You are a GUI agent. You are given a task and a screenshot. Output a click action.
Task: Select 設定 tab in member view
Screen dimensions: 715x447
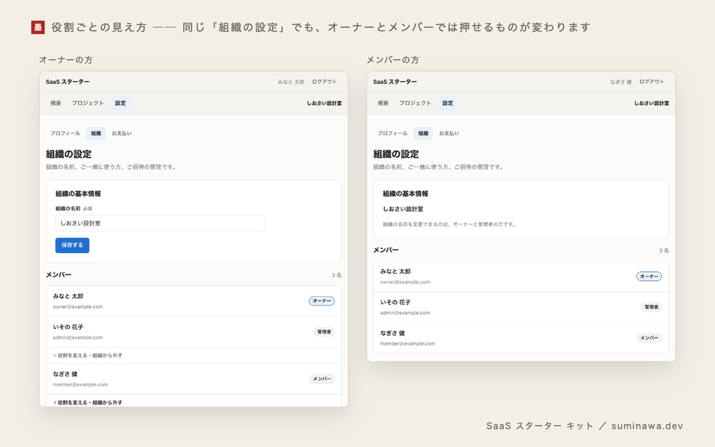click(448, 103)
